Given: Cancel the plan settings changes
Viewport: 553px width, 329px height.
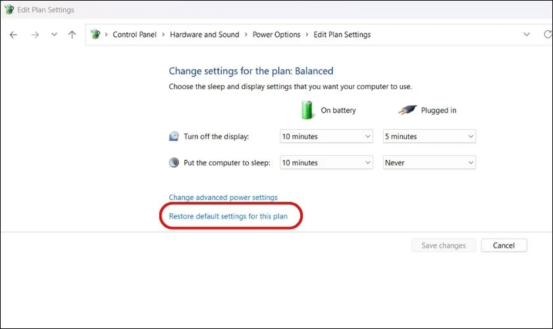Looking at the screenshot, I should click(504, 245).
